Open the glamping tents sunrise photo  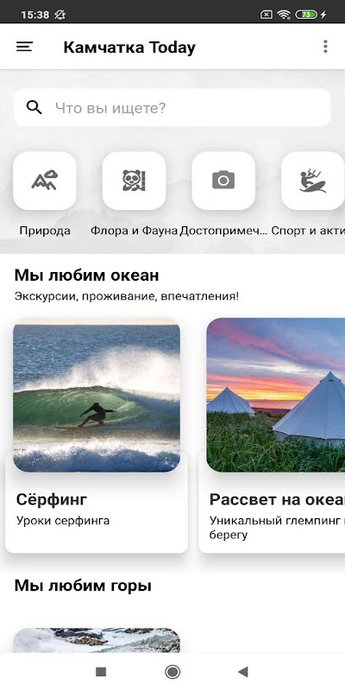tap(276, 396)
